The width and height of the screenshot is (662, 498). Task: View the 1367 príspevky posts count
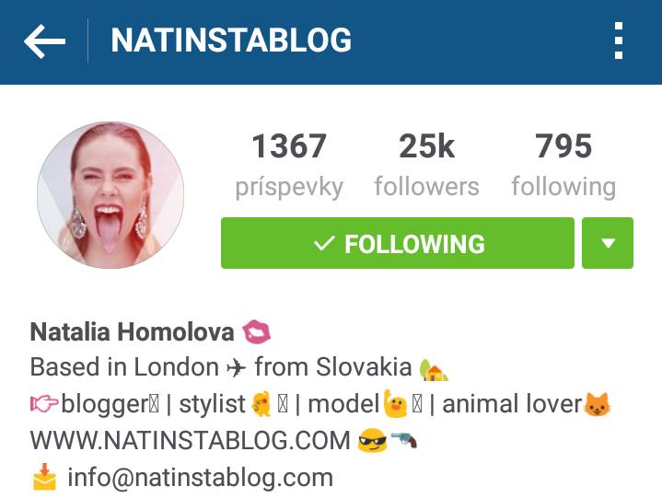(x=289, y=165)
